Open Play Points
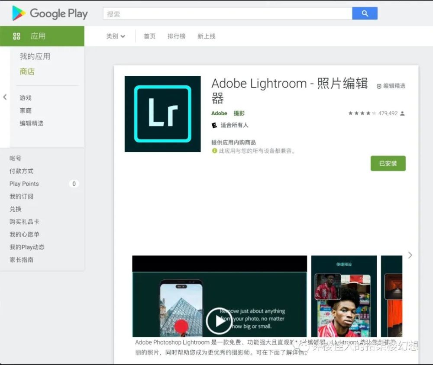The width and height of the screenshot is (433, 365). coord(24,184)
